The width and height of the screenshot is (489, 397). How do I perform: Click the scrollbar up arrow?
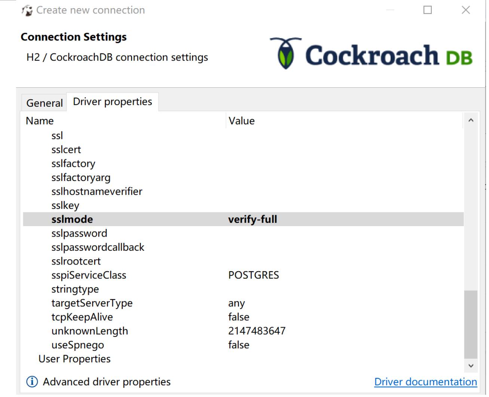pos(471,120)
